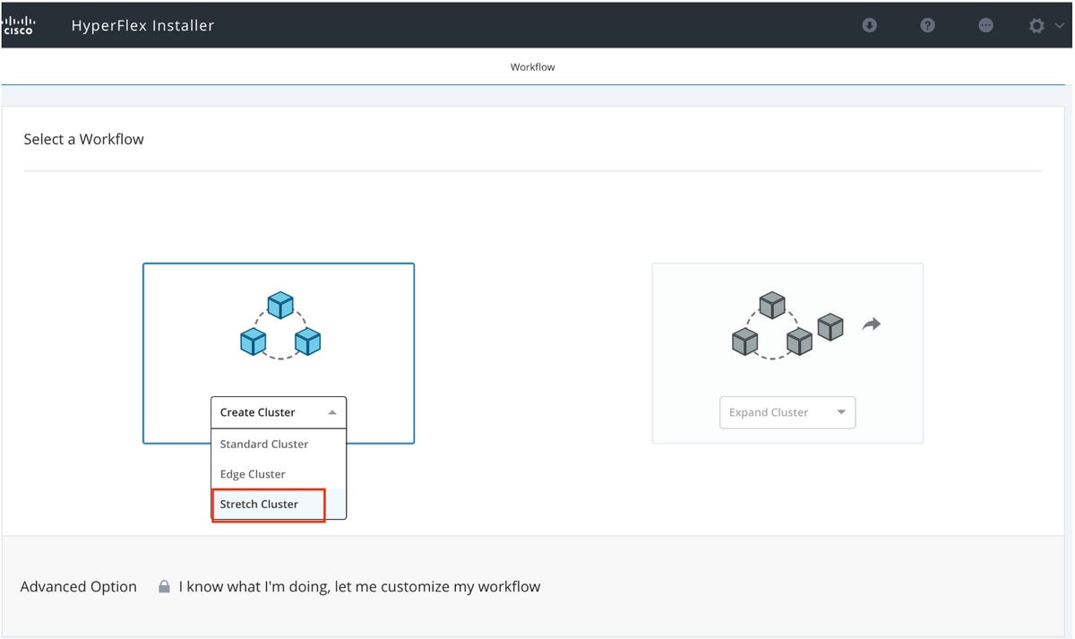Choose Stretch Cluster from the list
1075x639 pixels.
click(x=279, y=504)
